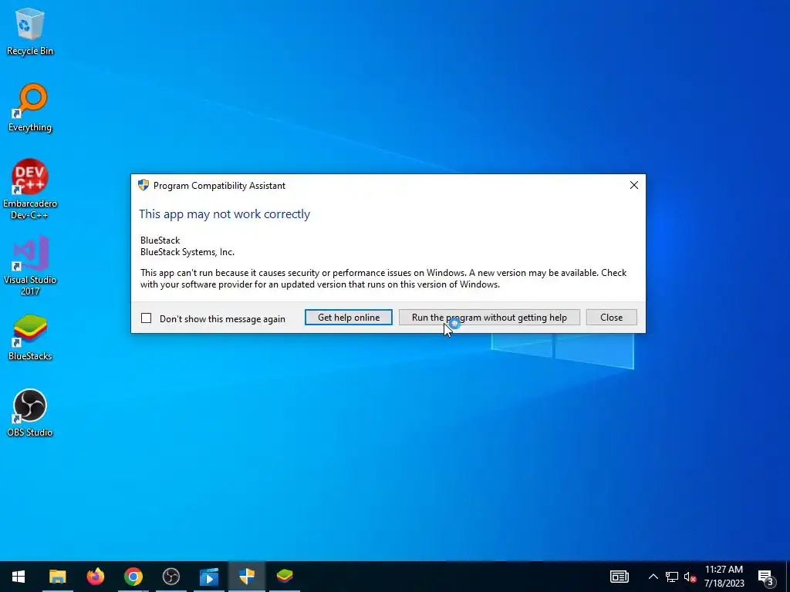Click the muted volume tray icon

[x=690, y=577]
